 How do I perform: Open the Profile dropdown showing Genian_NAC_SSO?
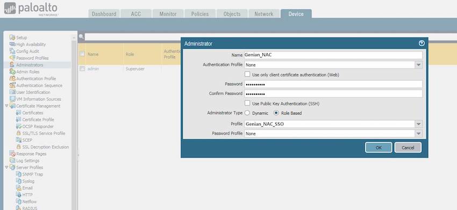click(418, 124)
